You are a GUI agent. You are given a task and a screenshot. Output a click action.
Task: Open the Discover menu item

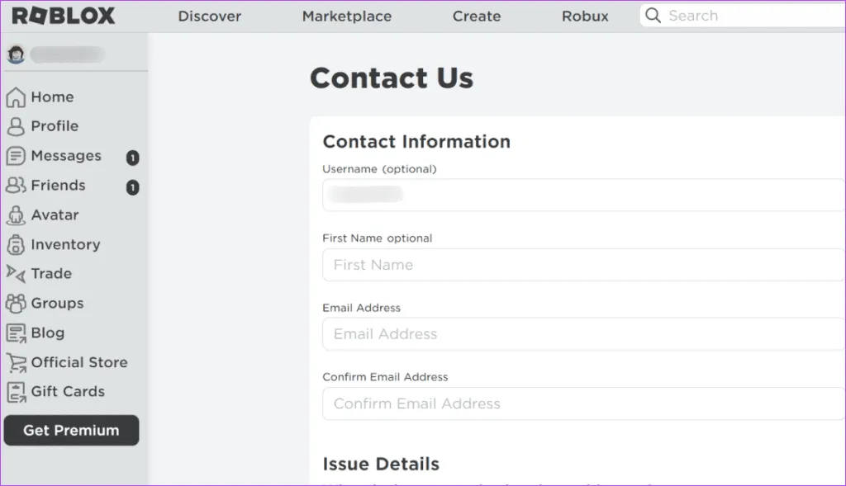click(x=210, y=16)
